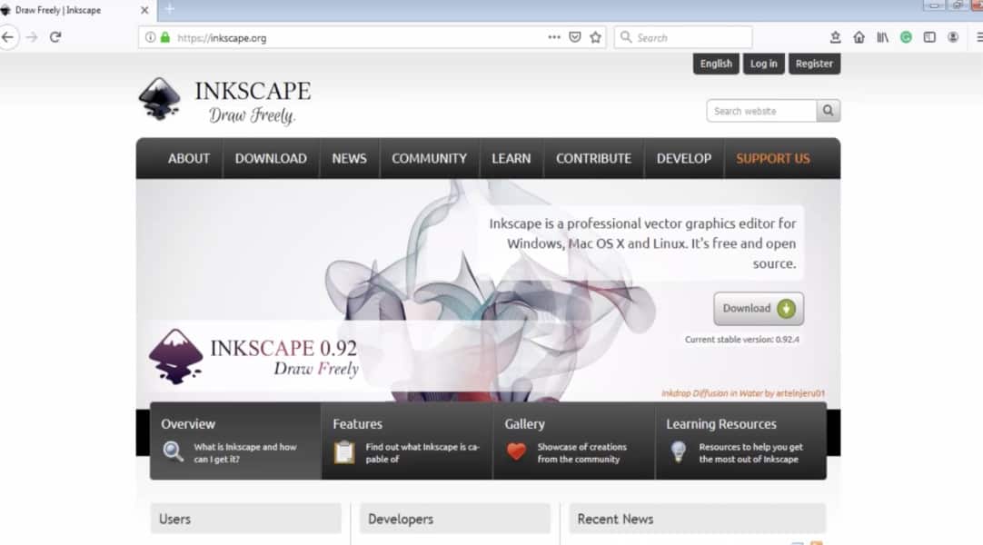Click the browser back arrow
The height and width of the screenshot is (545, 983).
7,37
